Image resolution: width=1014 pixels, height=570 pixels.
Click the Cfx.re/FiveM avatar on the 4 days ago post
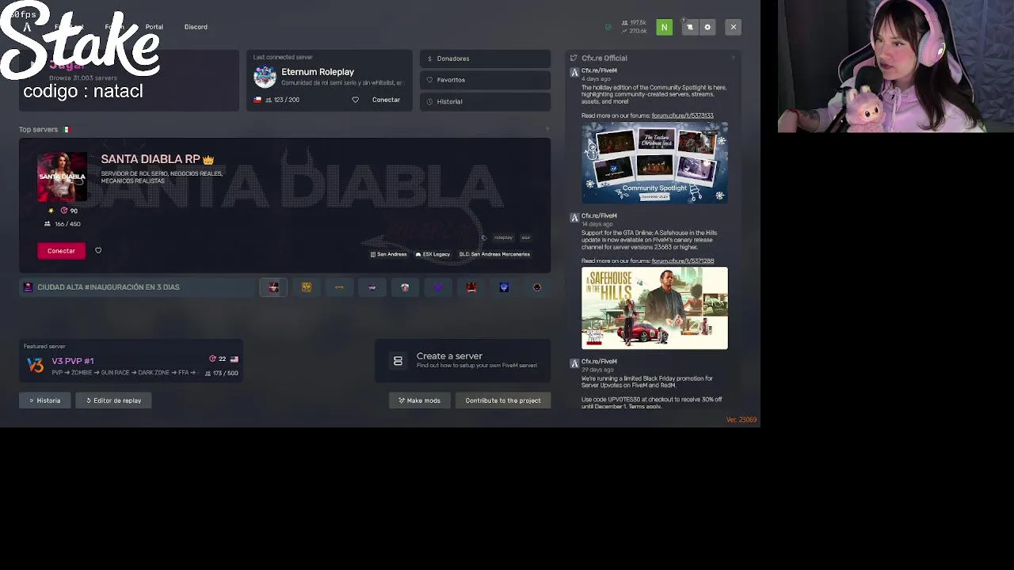574,72
